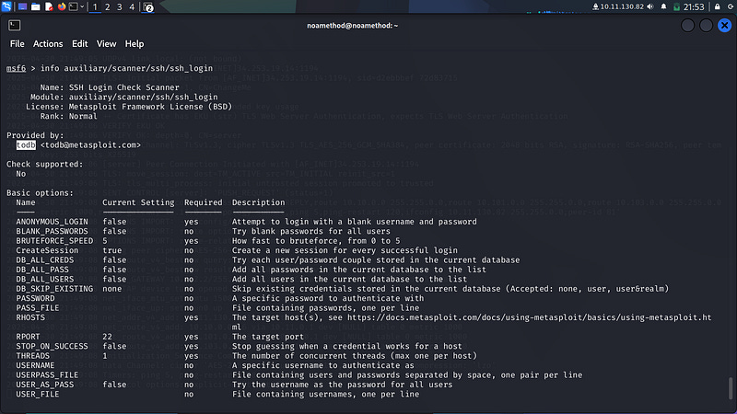737x414 pixels.
Task: Open terminal emulator launcher in panel
Action: [x=74, y=6]
